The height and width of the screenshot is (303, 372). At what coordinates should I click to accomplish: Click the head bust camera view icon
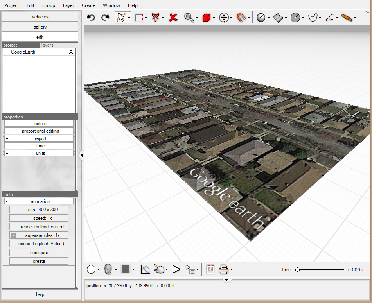point(108,269)
